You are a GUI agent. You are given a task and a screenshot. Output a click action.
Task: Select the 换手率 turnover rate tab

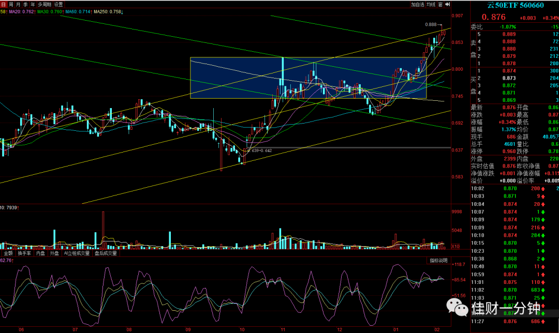coord(25,253)
